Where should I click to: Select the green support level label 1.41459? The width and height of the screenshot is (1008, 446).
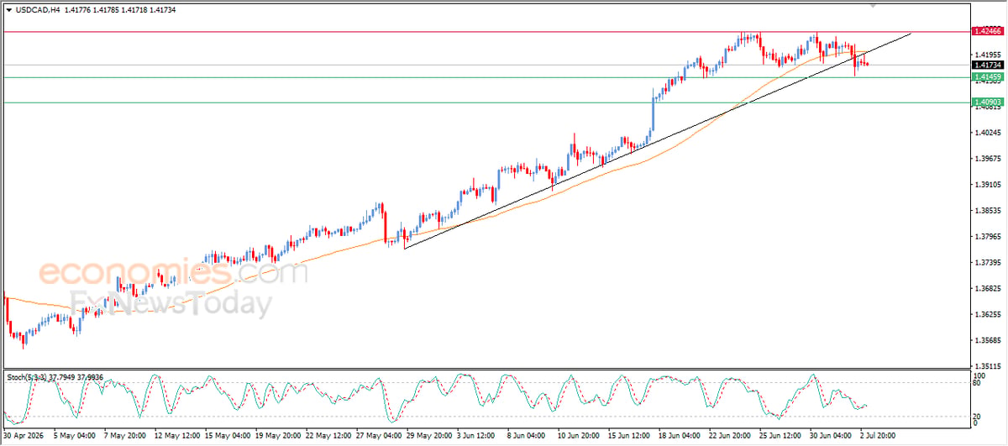coord(986,77)
